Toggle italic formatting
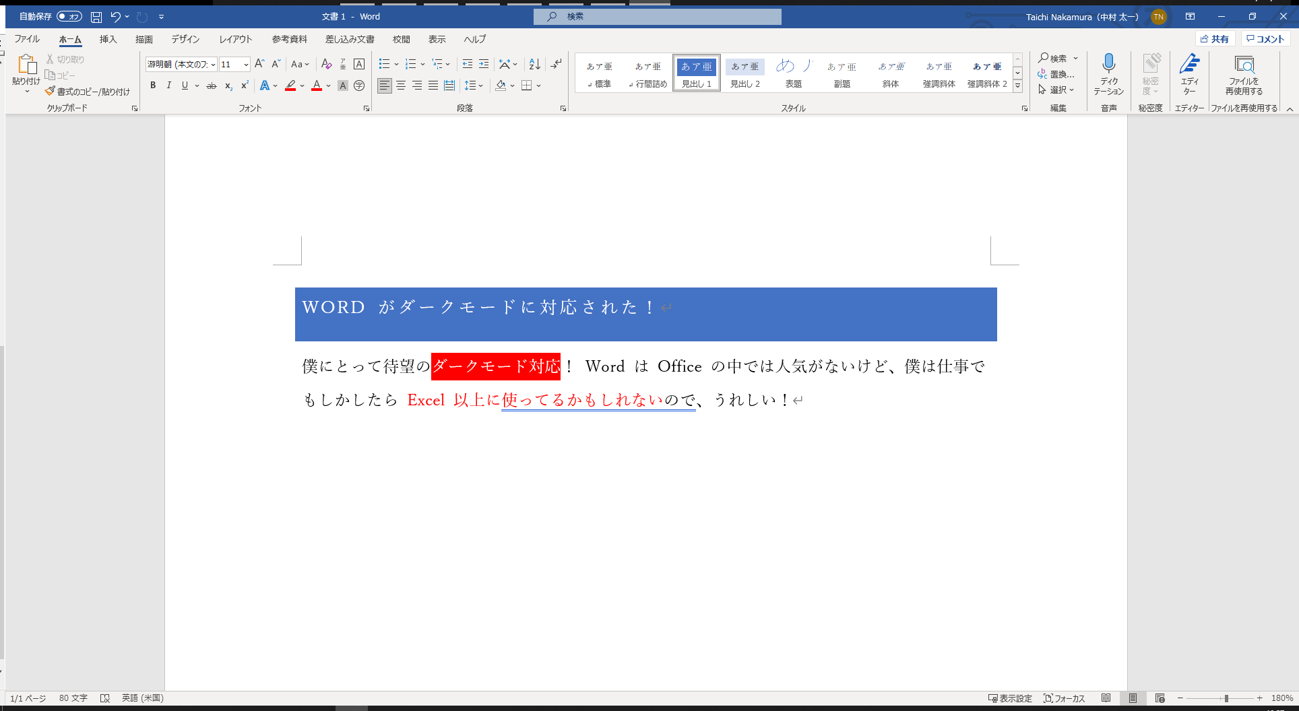The width and height of the screenshot is (1299, 711). tap(168, 86)
